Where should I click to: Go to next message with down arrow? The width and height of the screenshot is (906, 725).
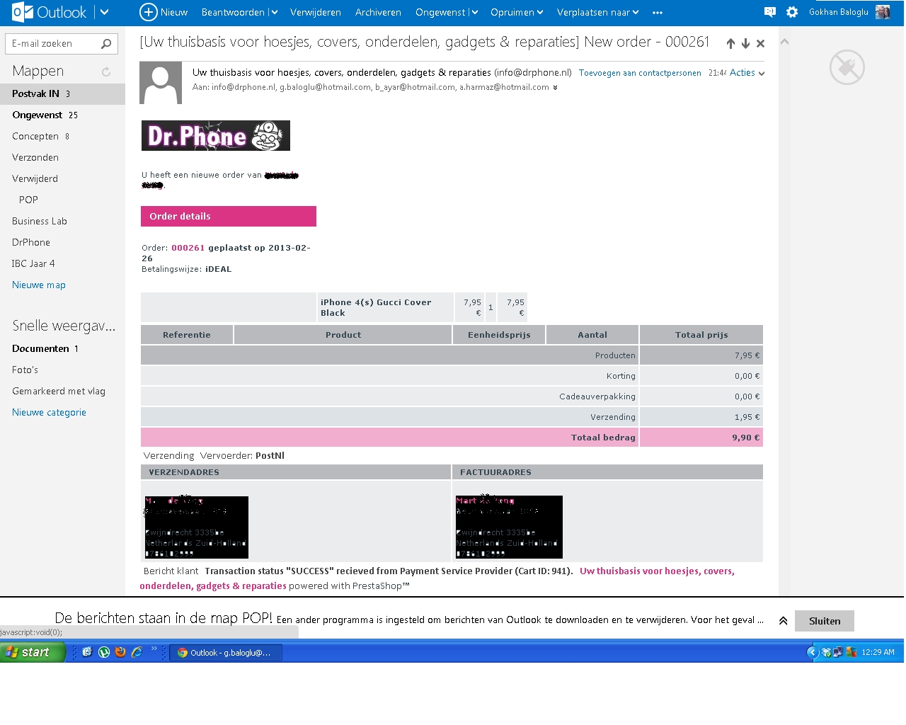[745, 44]
